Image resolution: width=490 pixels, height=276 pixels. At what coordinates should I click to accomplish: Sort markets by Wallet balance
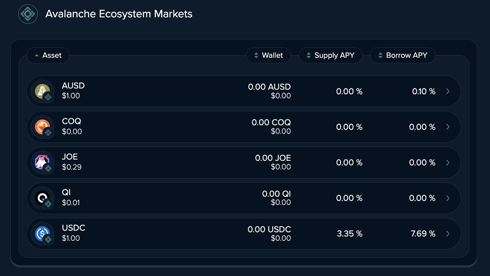click(x=268, y=56)
